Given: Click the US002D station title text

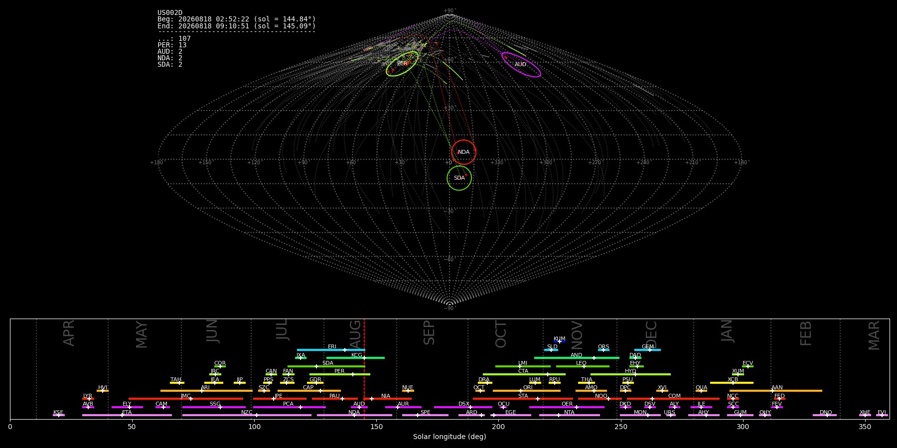Looking at the screenshot, I should 170,13.
